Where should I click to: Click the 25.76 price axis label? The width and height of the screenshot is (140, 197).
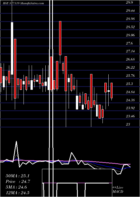tap(130, 76)
